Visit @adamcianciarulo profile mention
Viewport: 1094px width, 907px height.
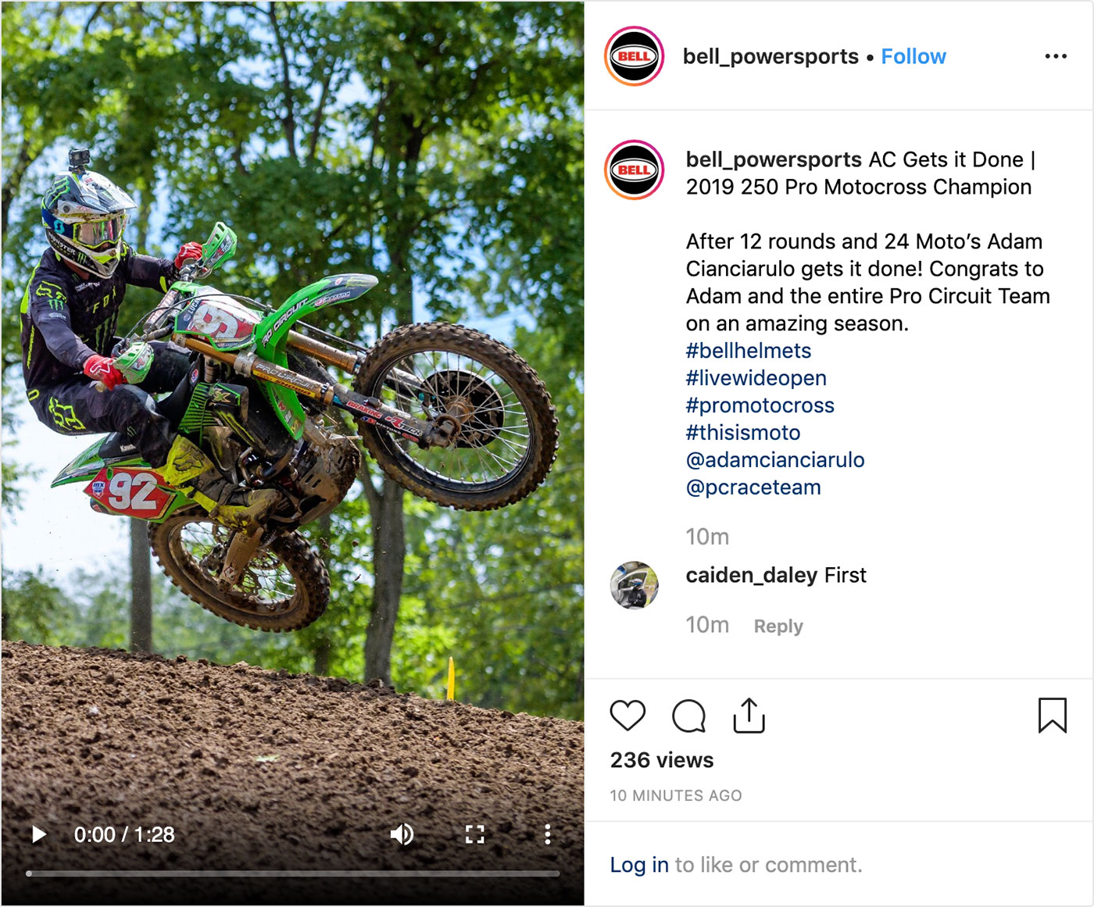coord(775,460)
